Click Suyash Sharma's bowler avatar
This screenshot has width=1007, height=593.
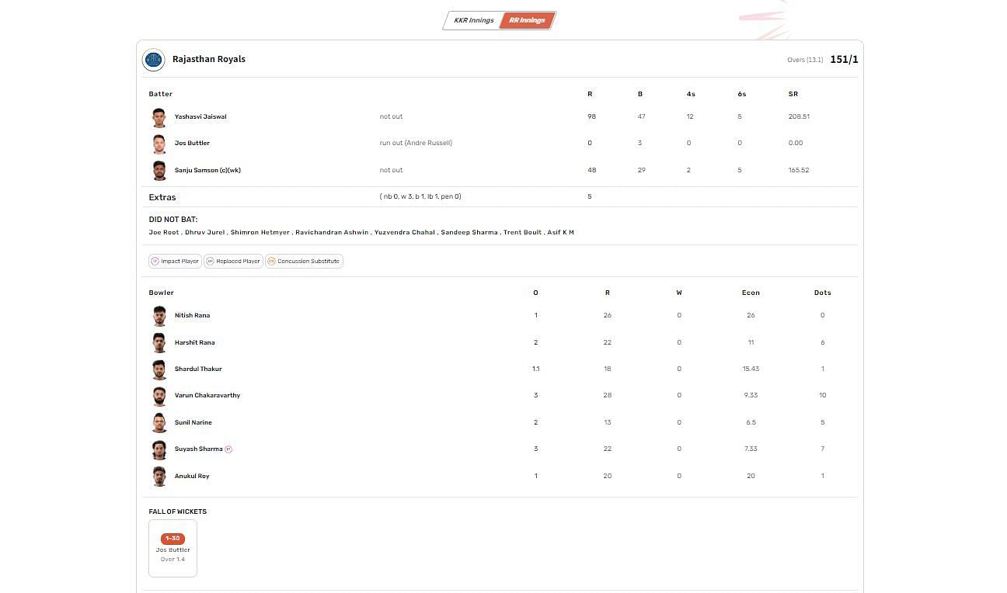pos(159,449)
